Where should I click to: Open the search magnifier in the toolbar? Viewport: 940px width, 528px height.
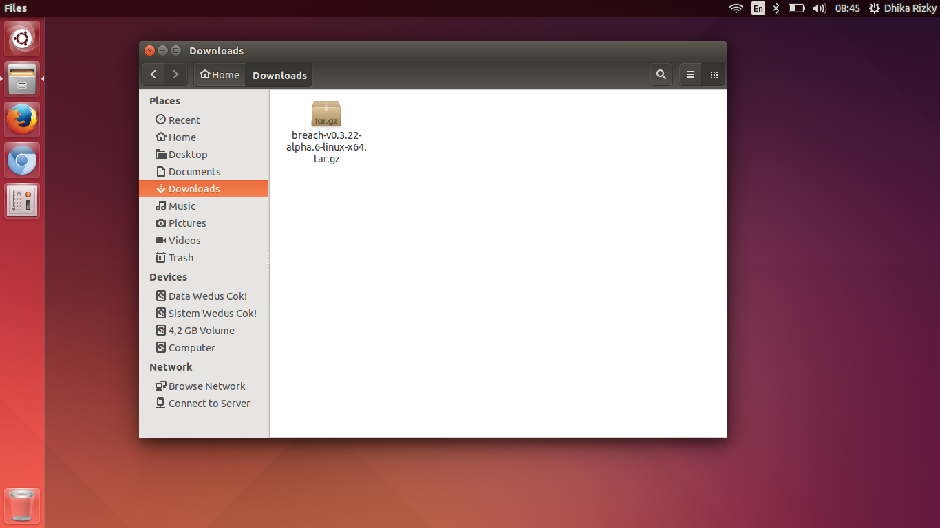(x=661, y=75)
